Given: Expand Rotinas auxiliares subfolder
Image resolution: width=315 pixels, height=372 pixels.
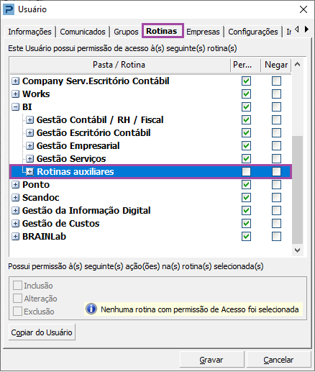Looking at the screenshot, I should coord(29,171).
